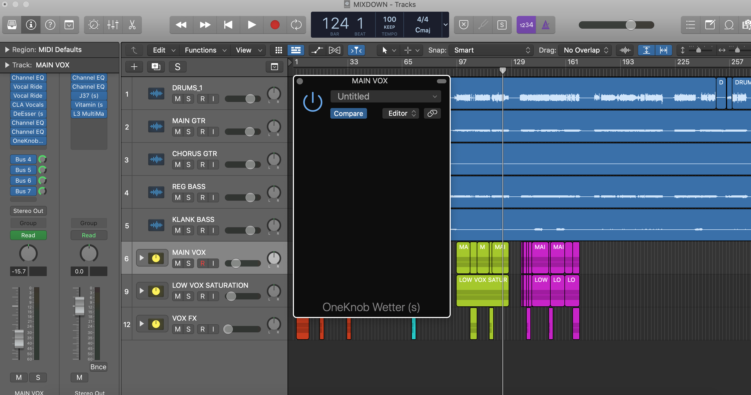The height and width of the screenshot is (395, 751).
Task: Show automation view icon in tracks toolbar
Action: coord(317,50)
